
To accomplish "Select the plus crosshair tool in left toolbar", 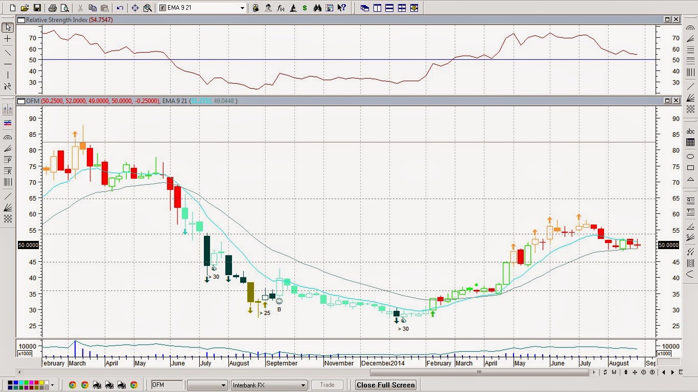I will pos(8,39).
